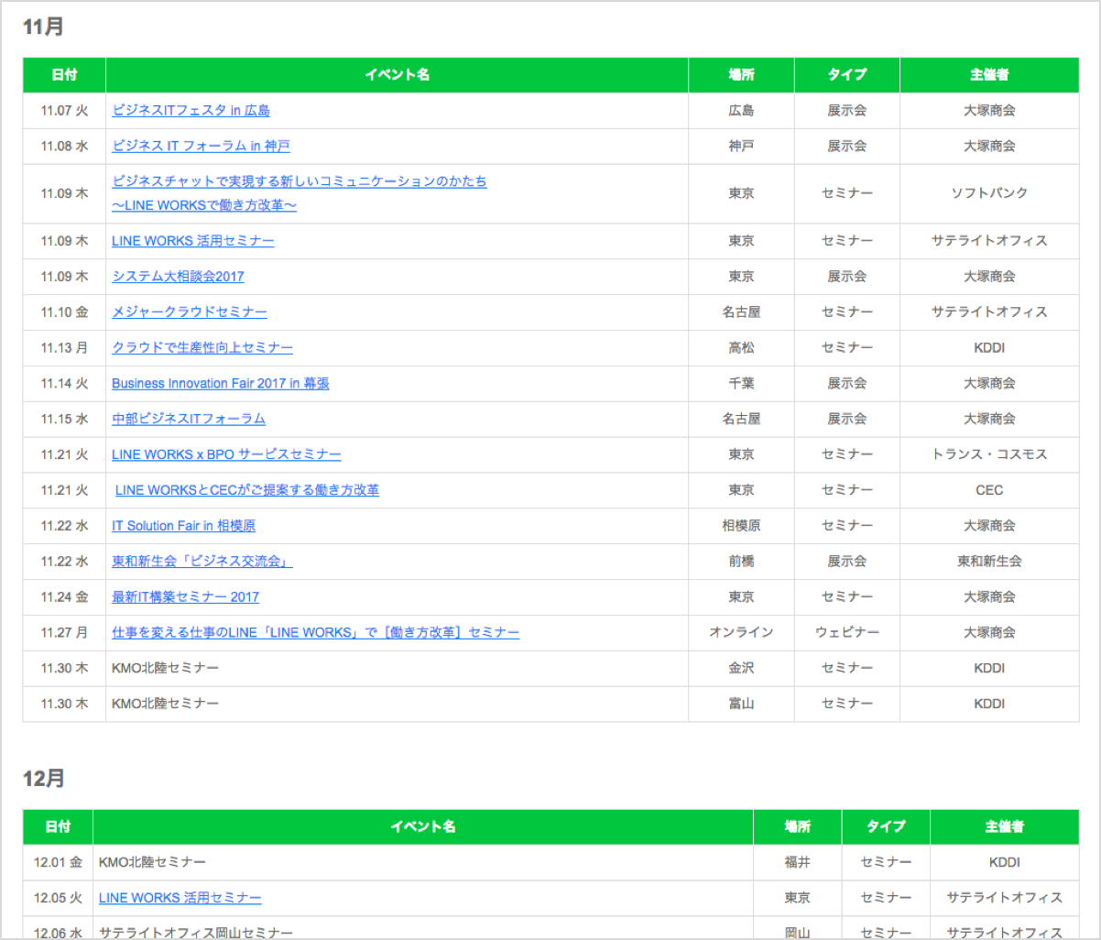Click the 日付 column header in November table
1101x940 pixels.
point(64,75)
